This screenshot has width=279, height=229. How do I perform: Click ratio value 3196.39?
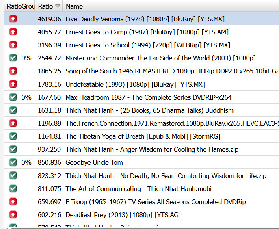click(49, 45)
